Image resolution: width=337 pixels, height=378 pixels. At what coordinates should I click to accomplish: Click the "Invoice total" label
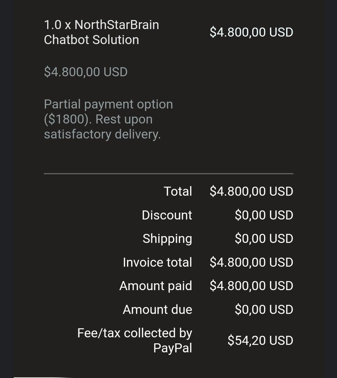157,262
